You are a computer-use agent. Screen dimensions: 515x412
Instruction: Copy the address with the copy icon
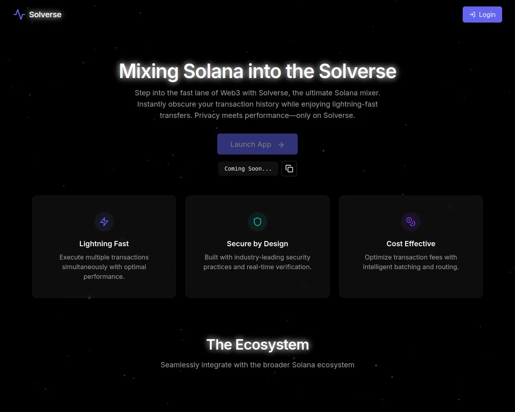(289, 169)
